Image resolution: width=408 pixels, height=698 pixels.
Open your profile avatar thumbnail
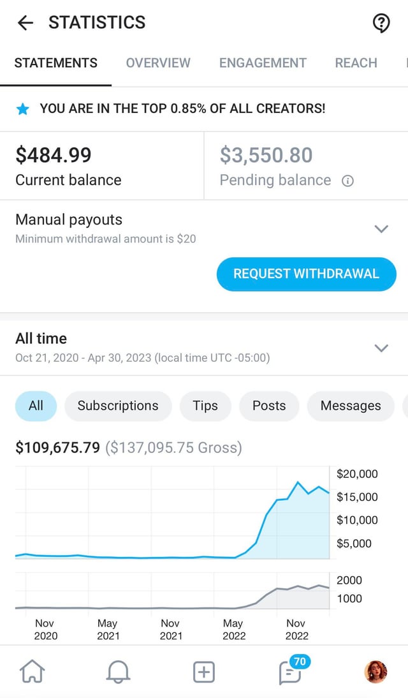coord(375,671)
